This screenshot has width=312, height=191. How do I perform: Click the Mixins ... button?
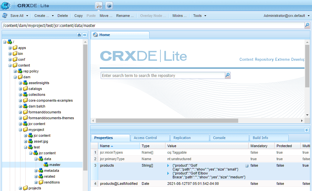point(179,16)
